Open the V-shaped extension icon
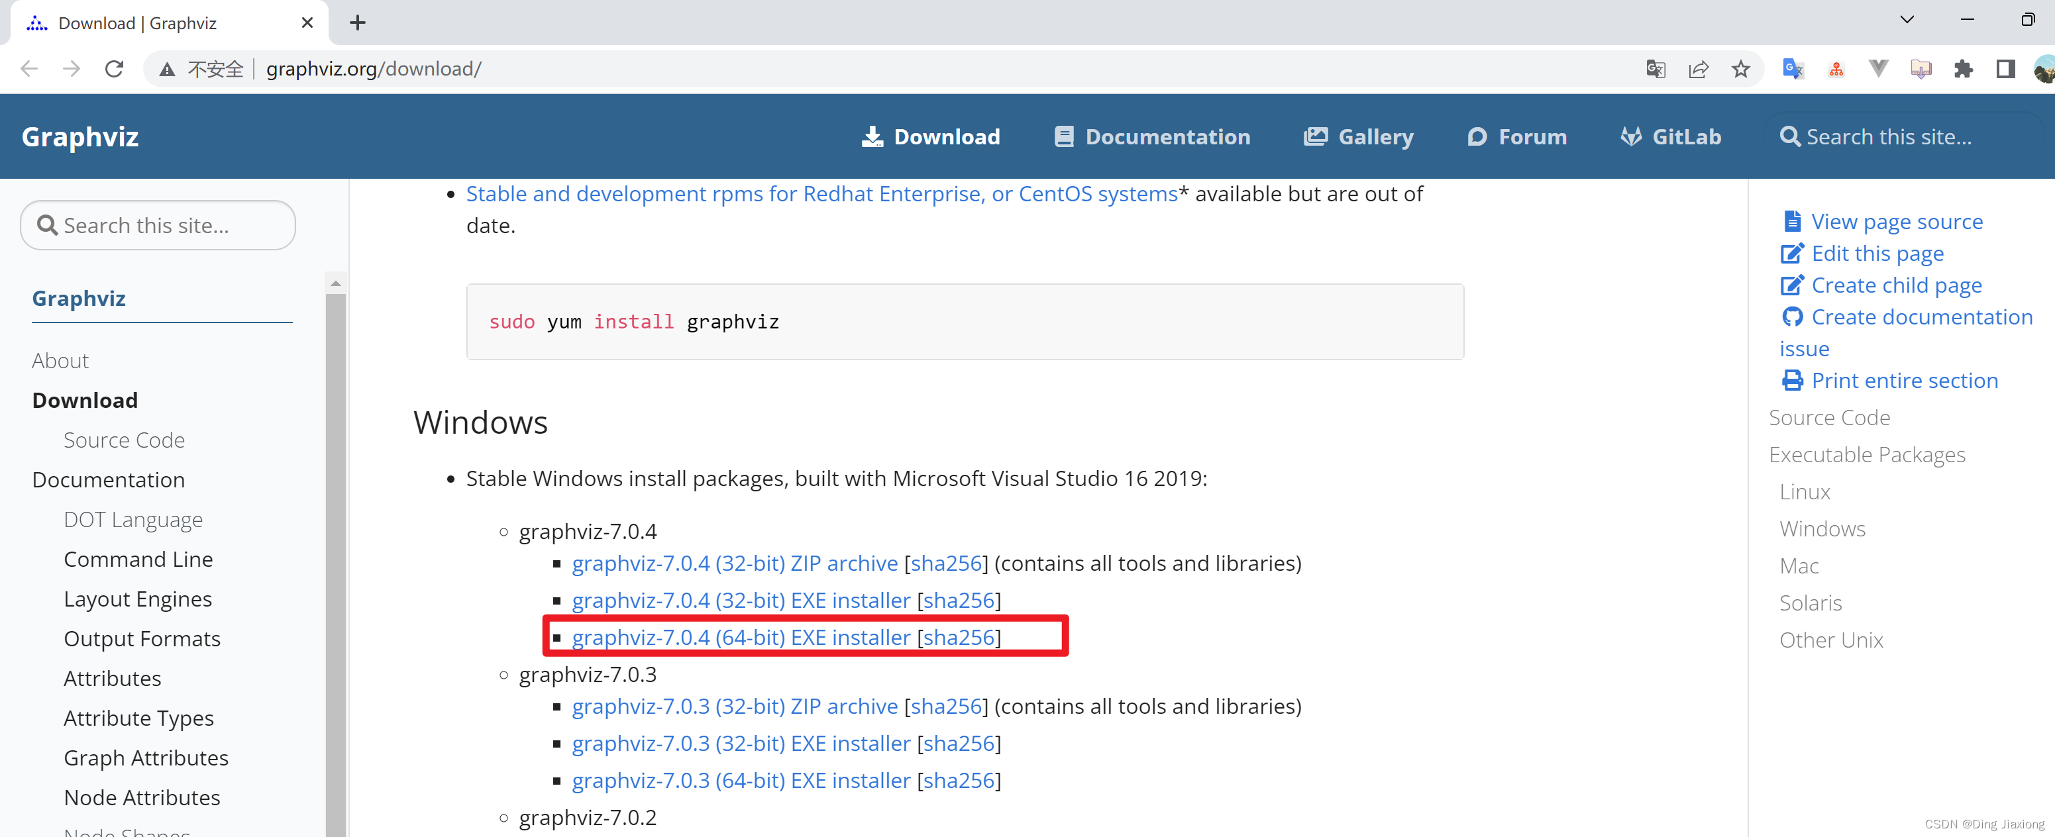The image size is (2055, 837). point(1878,70)
